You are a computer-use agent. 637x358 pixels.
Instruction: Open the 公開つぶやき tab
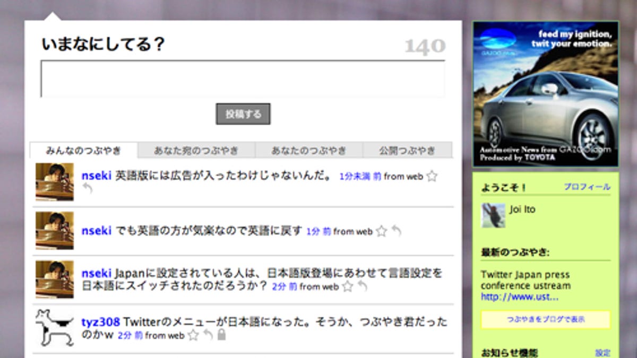click(407, 151)
